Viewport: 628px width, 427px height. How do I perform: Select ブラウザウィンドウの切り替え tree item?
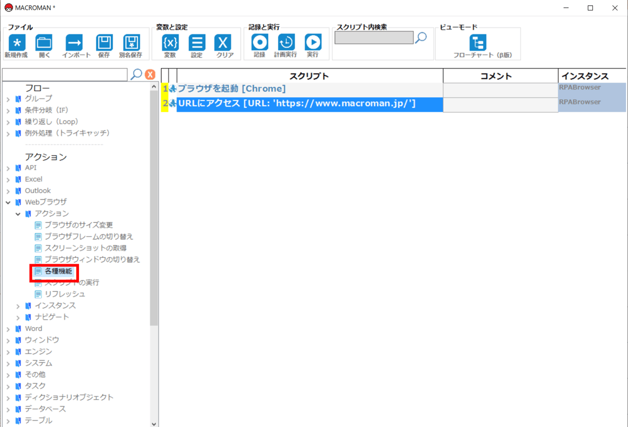point(92,260)
